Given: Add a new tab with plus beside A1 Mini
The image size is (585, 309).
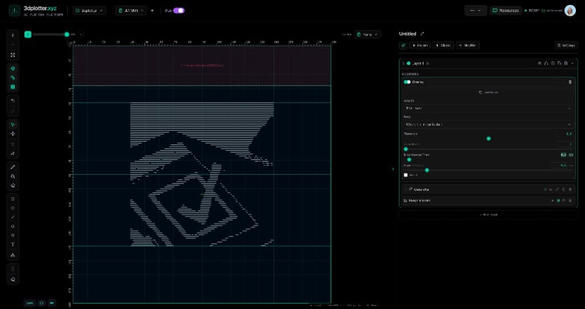Looking at the screenshot, I should 152,10.
